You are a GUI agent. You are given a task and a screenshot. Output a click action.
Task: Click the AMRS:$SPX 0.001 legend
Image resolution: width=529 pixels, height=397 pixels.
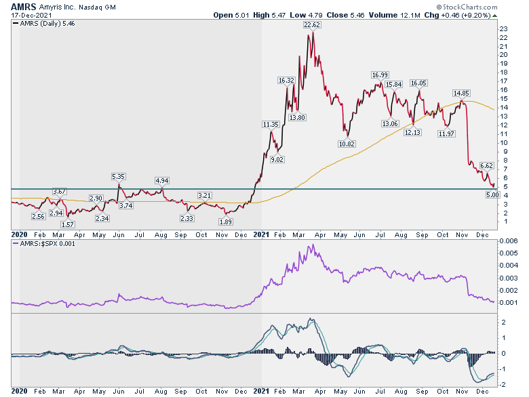(x=44, y=244)
